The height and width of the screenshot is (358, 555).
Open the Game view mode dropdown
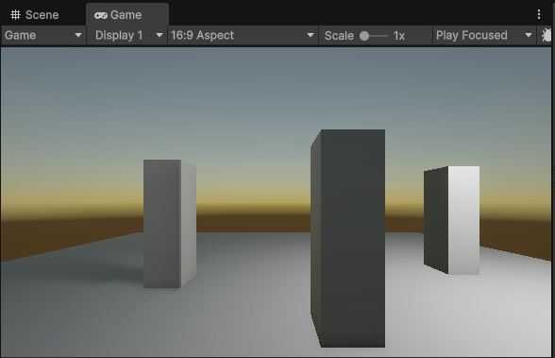pyautogui.click(x=43, y=35)
